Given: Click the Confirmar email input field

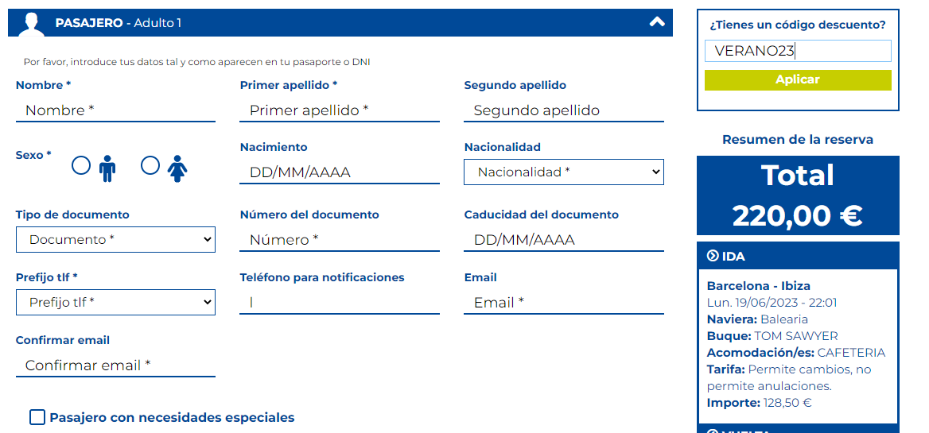Looking at the screenshot, I should (115, 365).
